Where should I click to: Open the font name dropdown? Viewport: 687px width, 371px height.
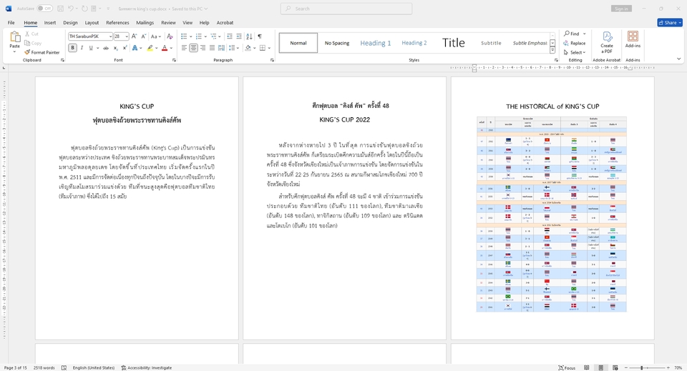[x=110, y=36]
